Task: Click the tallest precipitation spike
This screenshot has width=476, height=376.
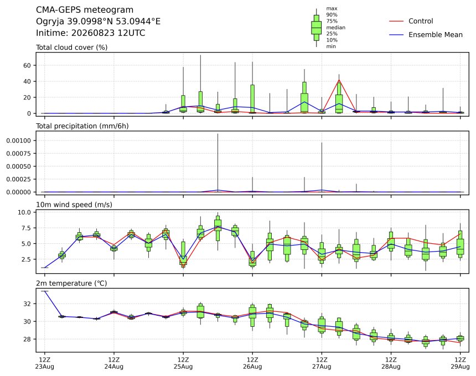Action: point(218,163)
